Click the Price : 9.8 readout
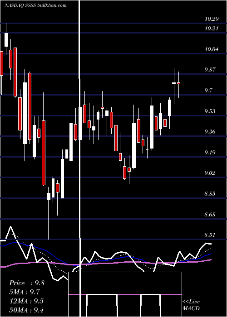Image resolution: width=227 pixels, height=317 pixels. [27, 283]
